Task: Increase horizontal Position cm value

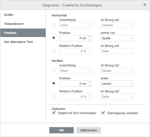Action: click(x=89, y=37)
